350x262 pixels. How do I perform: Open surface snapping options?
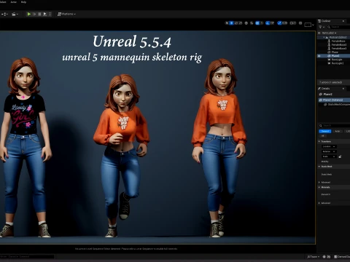pos(252,23)
